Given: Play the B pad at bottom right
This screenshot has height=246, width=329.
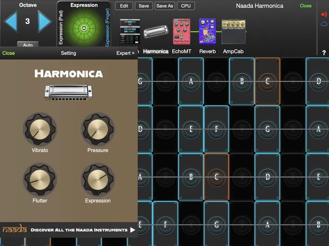Looking at the screenshot, I should (x=318, y=224).
